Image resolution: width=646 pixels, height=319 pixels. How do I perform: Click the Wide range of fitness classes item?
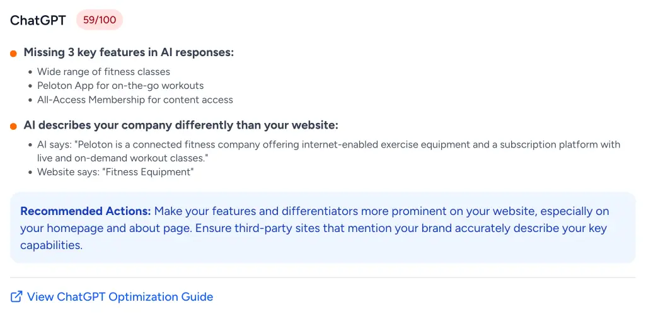103,72
